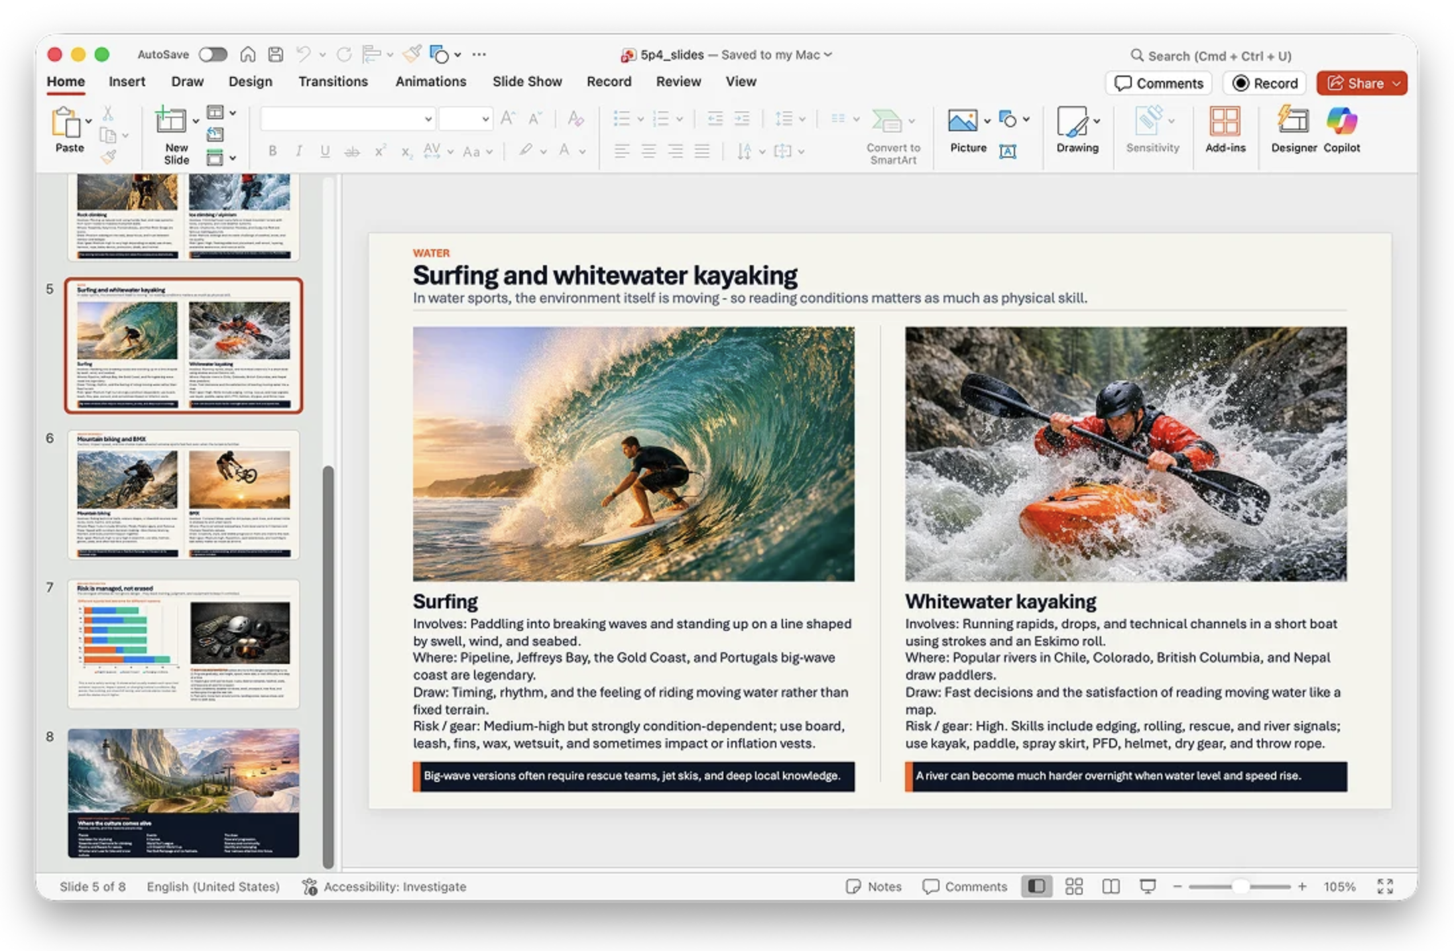Viewport: 1454px width, 951px height.
Task: Click the Comments button top right
Action: tap(1158, 84)
